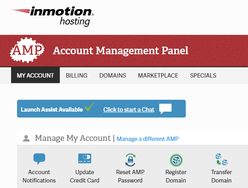Image resolution: width=248 pixels, height=188 pixels.
Task: Click the 'Account Management Panel' header title
Action: [120, 51]
